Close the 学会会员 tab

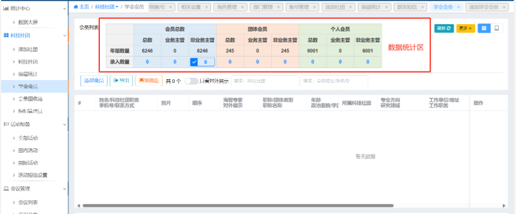pos(459,7)
